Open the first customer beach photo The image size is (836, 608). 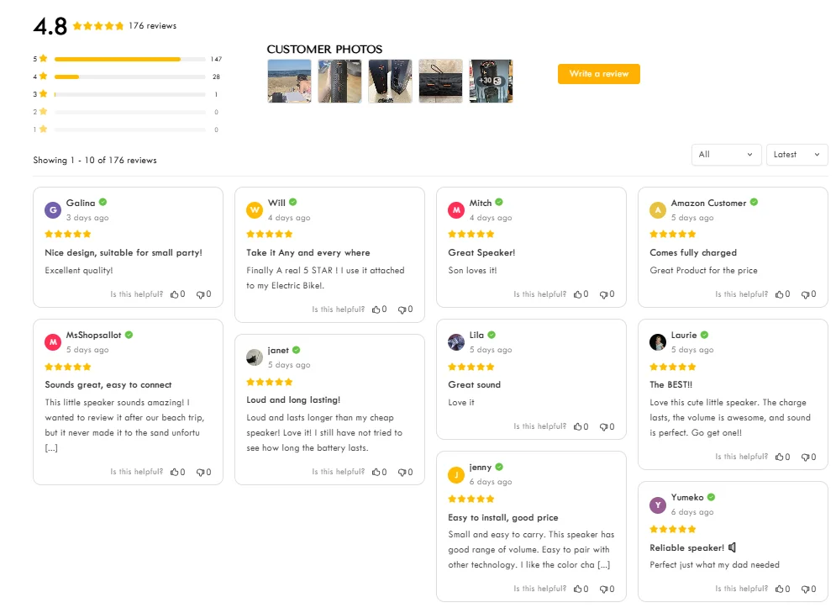coord(289,81)
